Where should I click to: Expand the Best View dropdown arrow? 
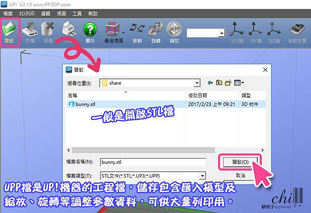(x=123, y=33)
